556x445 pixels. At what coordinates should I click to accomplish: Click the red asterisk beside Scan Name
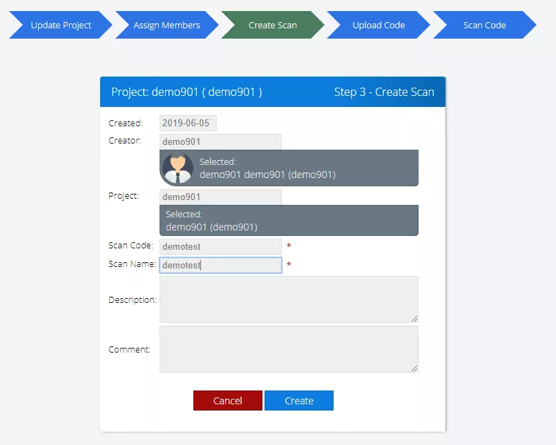click(x=289, y=264)
